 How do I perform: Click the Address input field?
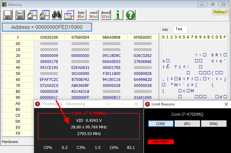point(47,27)
